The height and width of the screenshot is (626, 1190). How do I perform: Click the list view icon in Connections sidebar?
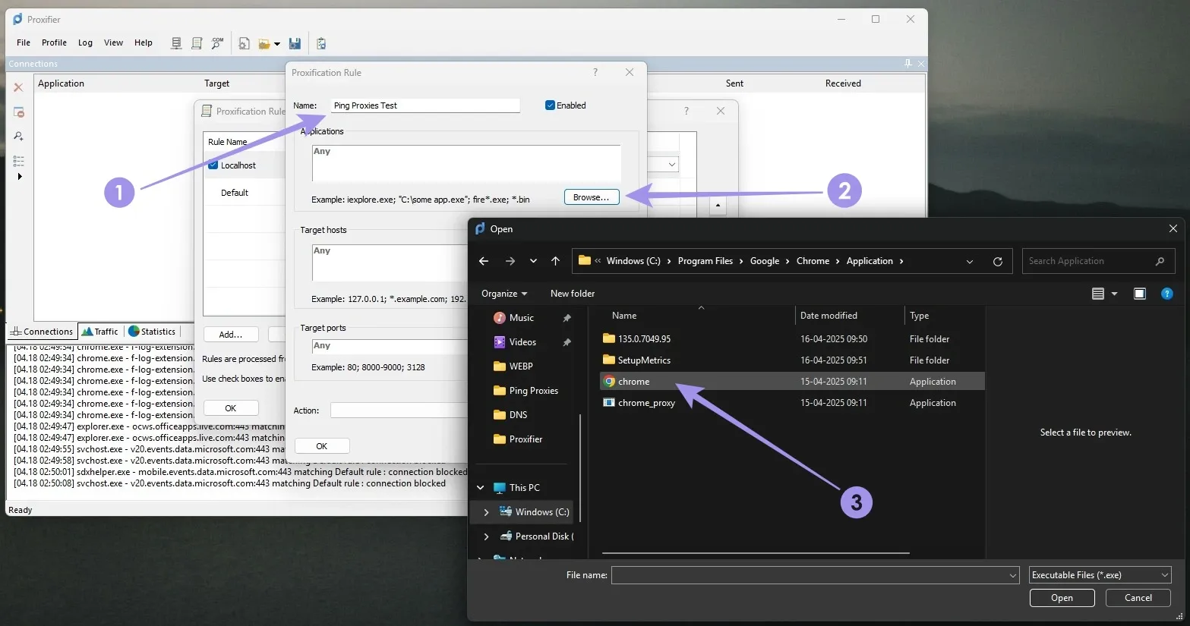tap(19, 161)
